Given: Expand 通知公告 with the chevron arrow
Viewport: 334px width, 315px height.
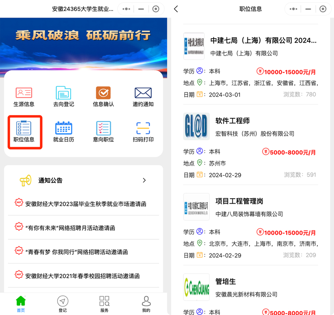Looking at the screenshot, I should [x=144, y=180].
